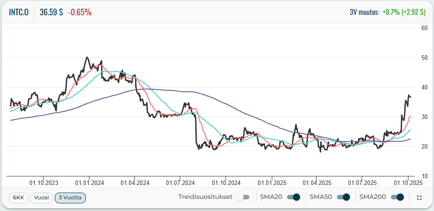Click the 01.07.2024 date axis label

click(180, 183)
